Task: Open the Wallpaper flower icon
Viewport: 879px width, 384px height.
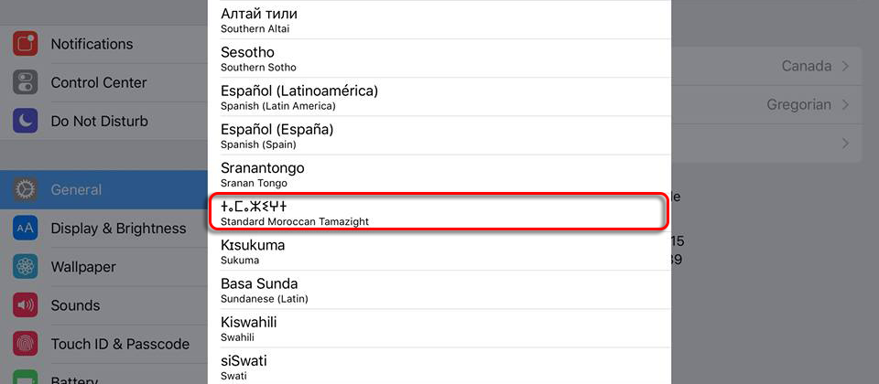Action: click(25, 267)
